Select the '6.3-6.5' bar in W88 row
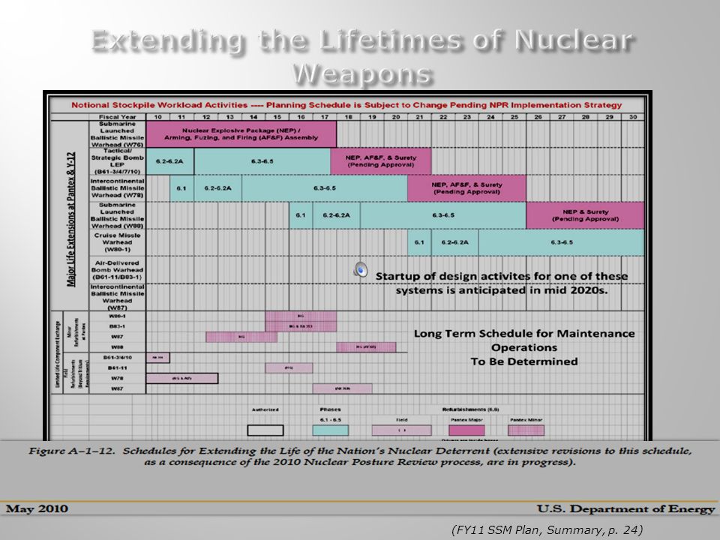Viewport: 720px width, 540px height. pos(443,215)
